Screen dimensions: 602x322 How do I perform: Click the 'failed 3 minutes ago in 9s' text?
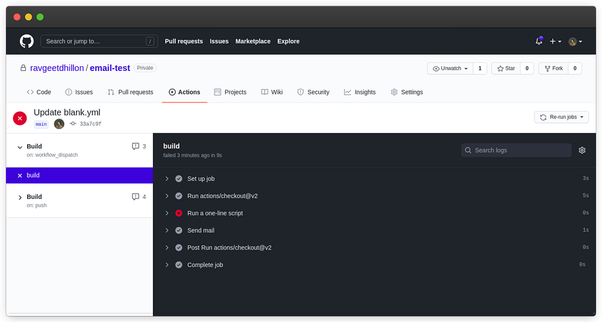pyautogui.click(x=192, y=155)
